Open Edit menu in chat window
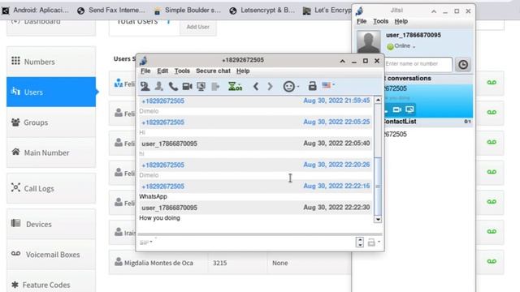The height and width of the screenshot is (292, 520). [162, 71]
